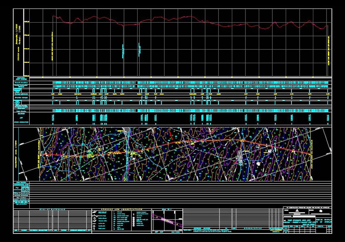This screenshot has height=242, width=345.
Task: Click the yellow vertical label at profile start
Action: click(x=52, y=48)
